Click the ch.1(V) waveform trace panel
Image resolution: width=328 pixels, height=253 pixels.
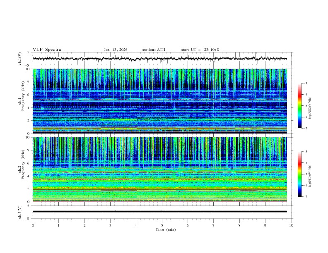click(x=162, y=59)
